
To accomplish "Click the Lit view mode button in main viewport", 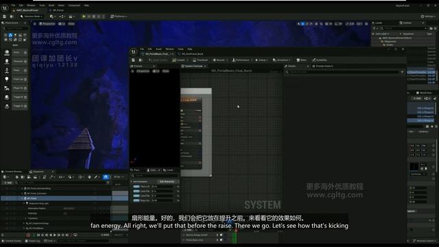I will [62, 24].
